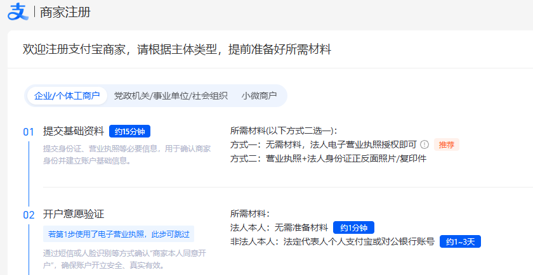Click the 约15分钟 time badge
Viewport: 533px width, 275px height.
coord(129,131)
